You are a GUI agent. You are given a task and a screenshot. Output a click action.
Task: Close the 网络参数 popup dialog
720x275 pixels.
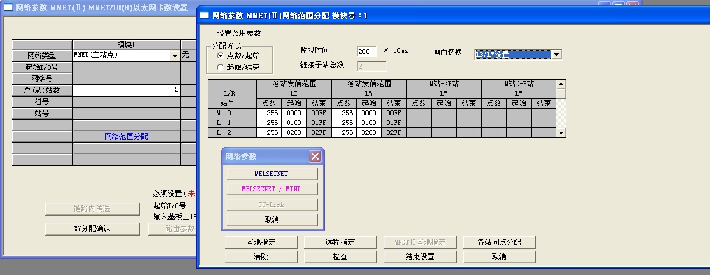click(x=315, y=157)
